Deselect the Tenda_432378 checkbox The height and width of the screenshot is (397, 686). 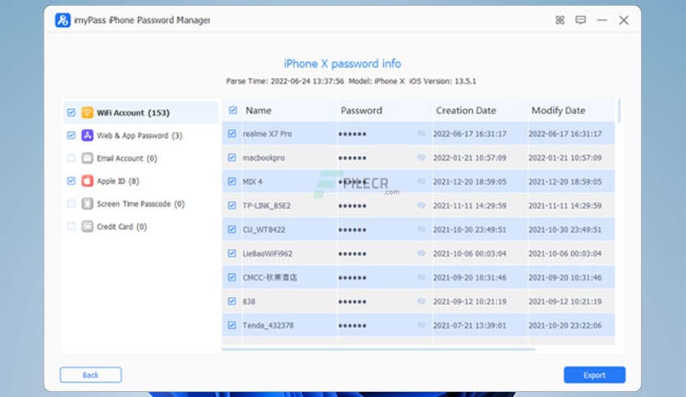[232, 326]
